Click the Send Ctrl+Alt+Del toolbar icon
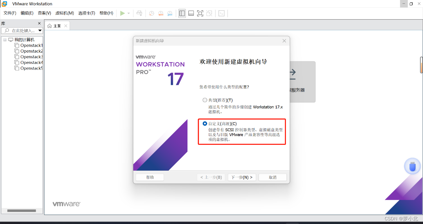 pos(139,13)
